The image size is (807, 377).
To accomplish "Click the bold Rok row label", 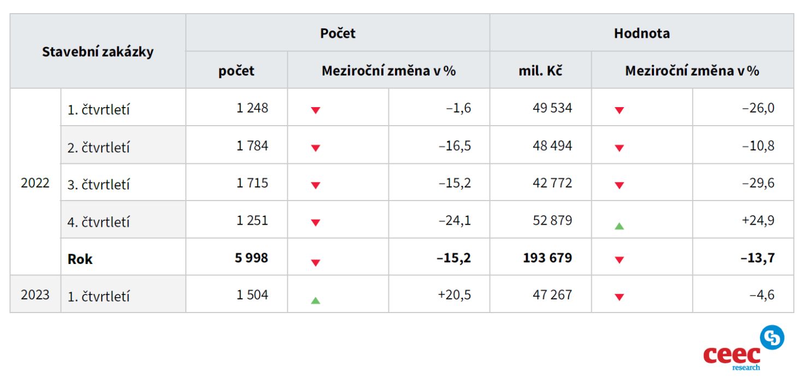I will (80, 259).
